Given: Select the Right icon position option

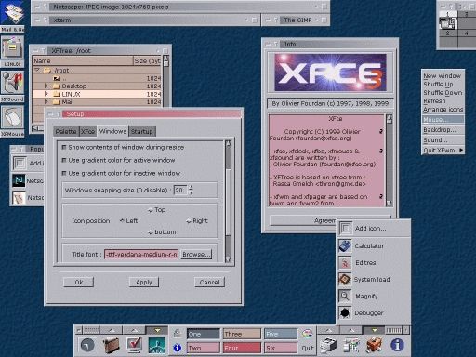Looking at the screenshot, I should click(x=189, y=221).
